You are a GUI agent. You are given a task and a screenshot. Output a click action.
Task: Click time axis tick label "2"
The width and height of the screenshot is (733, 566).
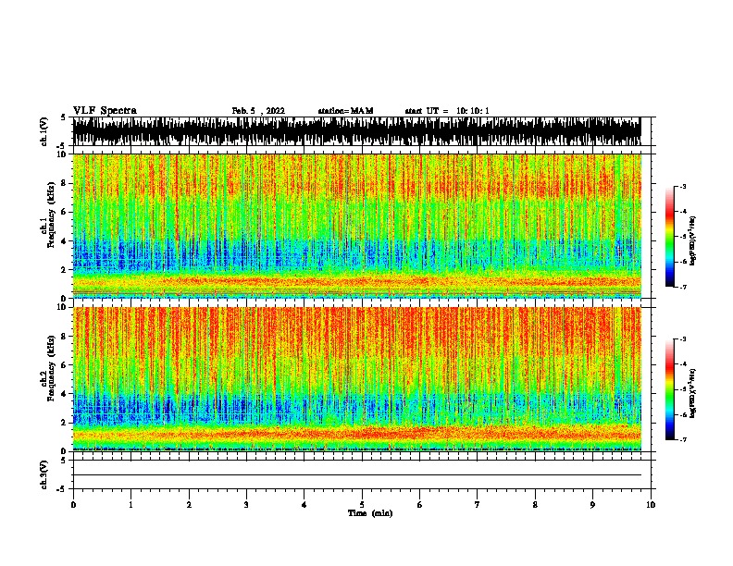click(189, 505)
